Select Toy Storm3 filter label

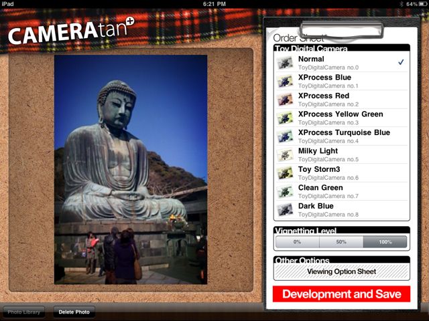pos(319,169)
